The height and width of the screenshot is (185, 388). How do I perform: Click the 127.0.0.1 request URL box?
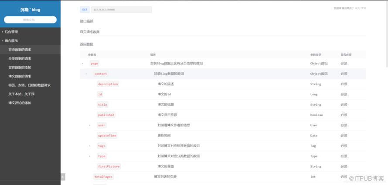coord(122,10)
